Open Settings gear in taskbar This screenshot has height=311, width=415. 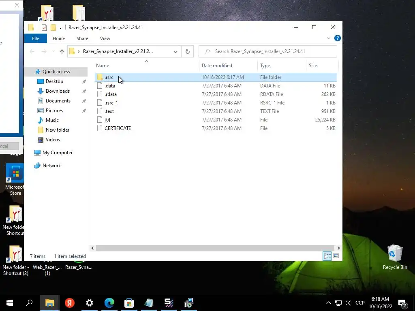(x=90, y=303)
